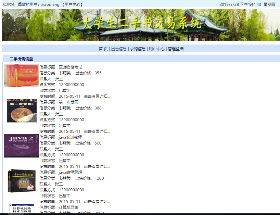The image size is (280, 215).
Task: Click the username xiaoqiang in welcome bar
Action: 50,5
